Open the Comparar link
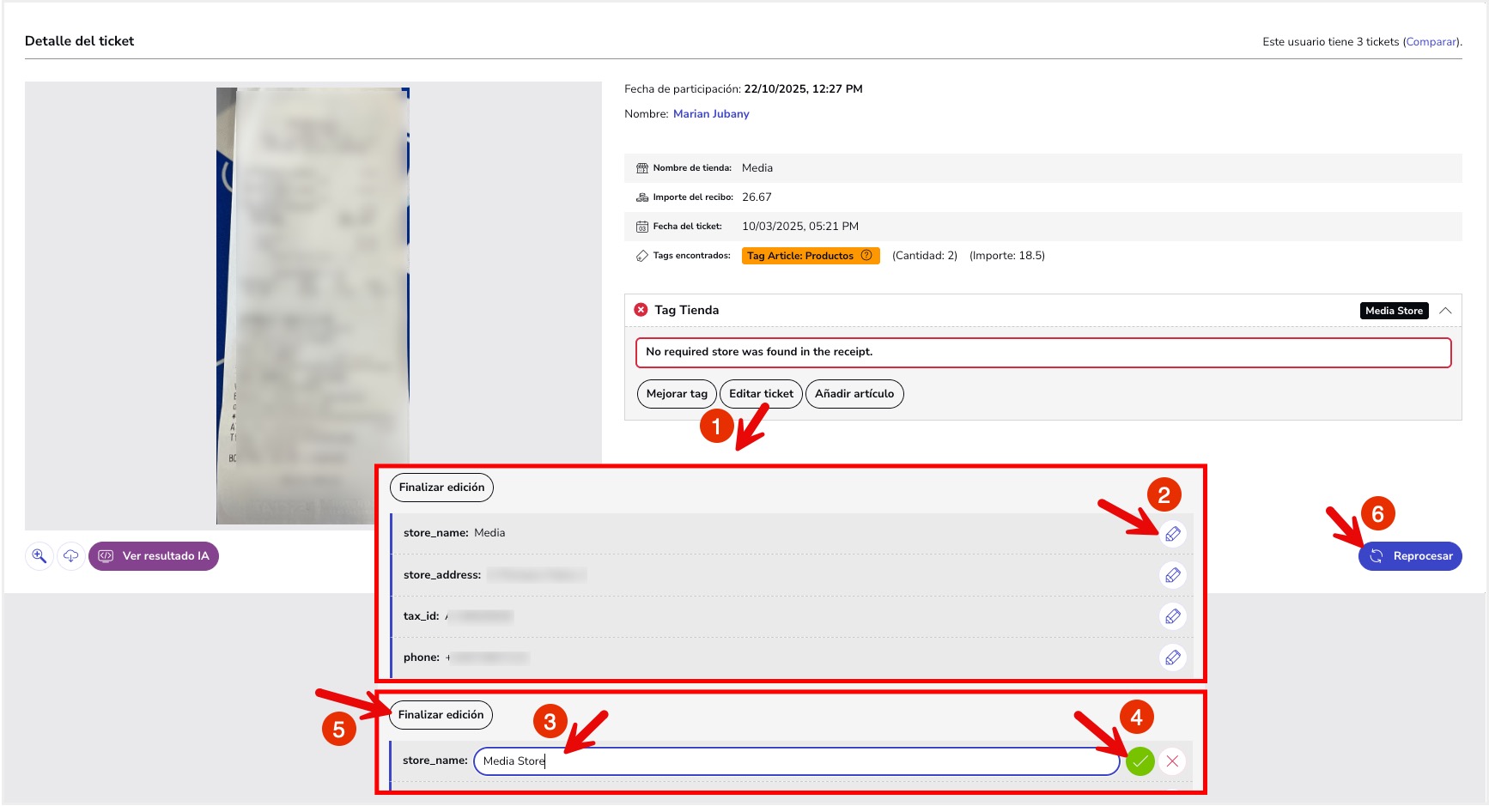The image size is (1489, 806). (1431, 42)
